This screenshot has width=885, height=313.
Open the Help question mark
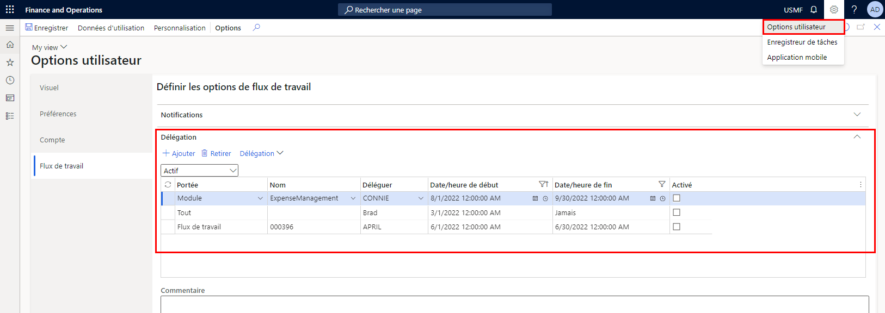(854, 10)
